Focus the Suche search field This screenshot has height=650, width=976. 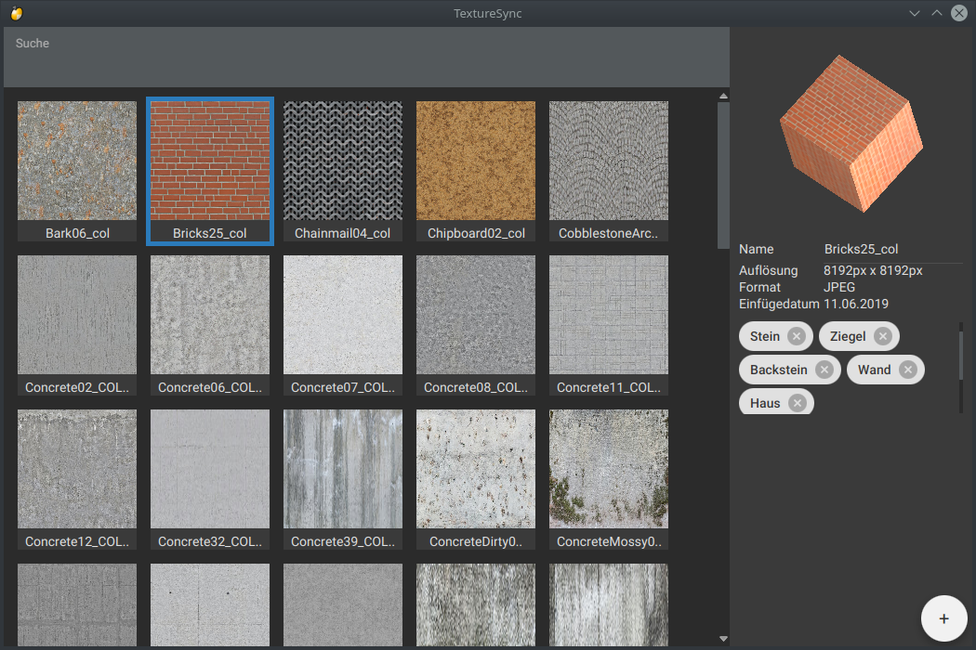366,58
